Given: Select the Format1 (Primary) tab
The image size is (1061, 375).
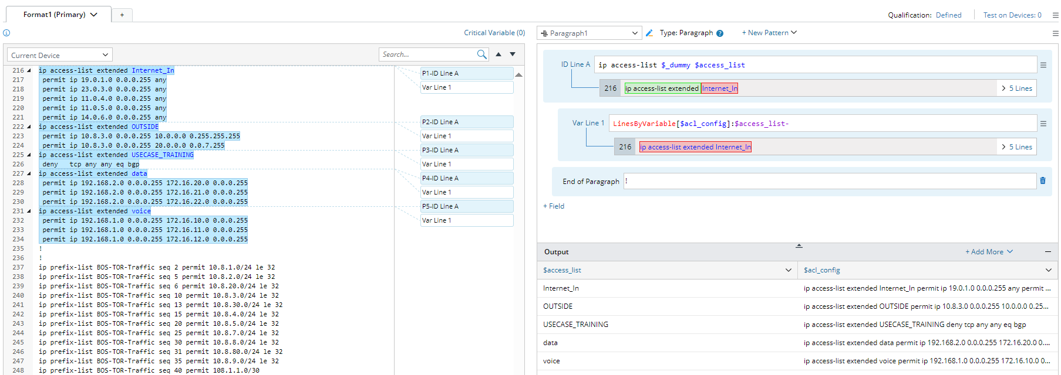Looking at the screenshot, I should (55, 15).
